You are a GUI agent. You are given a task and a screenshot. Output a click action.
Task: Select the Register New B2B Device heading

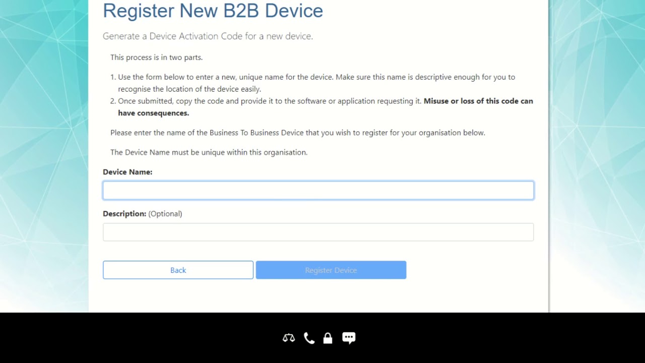(x=213, y=11)
